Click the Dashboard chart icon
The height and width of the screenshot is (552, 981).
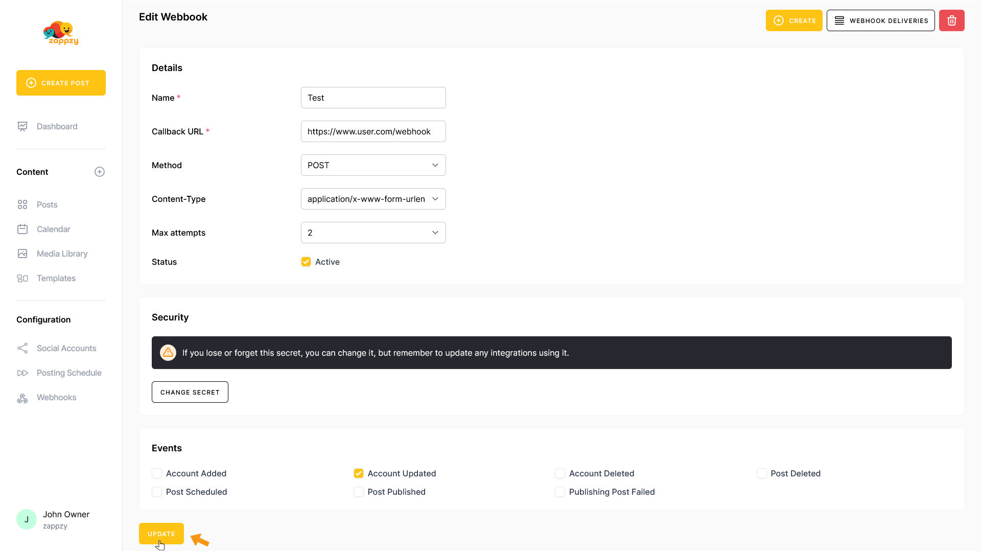[22, 126]
